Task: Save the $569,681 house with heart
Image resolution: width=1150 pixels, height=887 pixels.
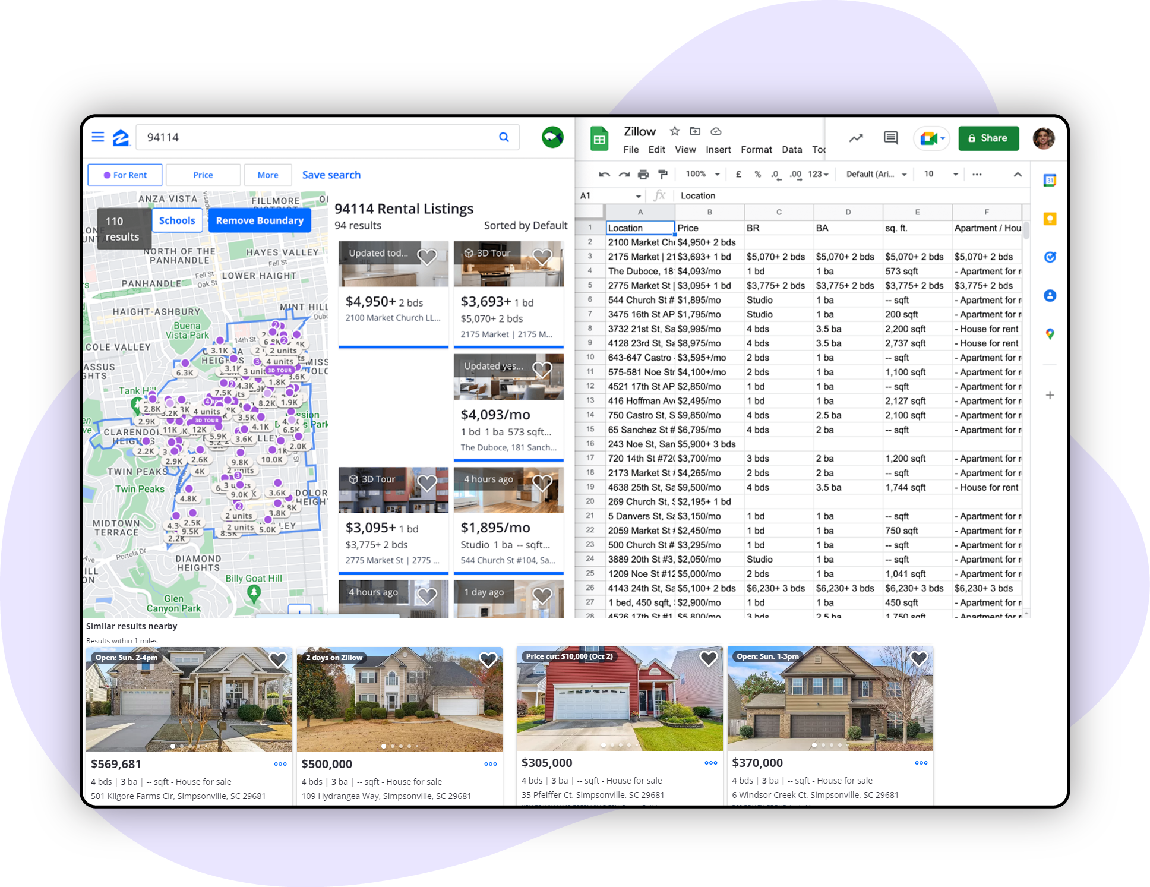Action: pyautogui.click(x=277, y=659)
